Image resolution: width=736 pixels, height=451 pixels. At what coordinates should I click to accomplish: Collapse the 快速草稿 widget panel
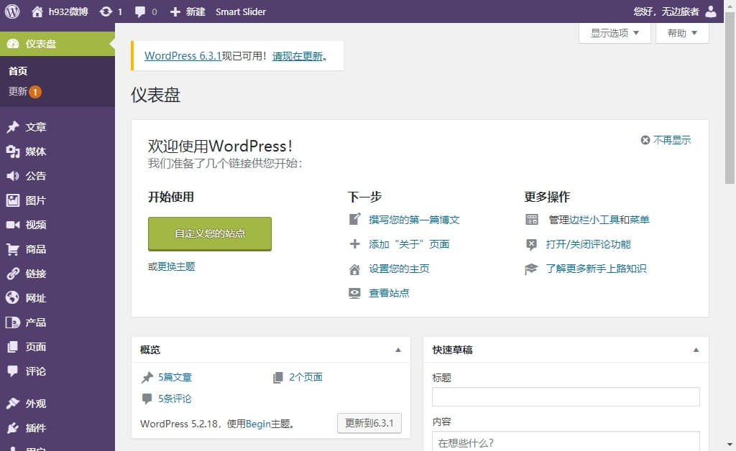[696, 350]
